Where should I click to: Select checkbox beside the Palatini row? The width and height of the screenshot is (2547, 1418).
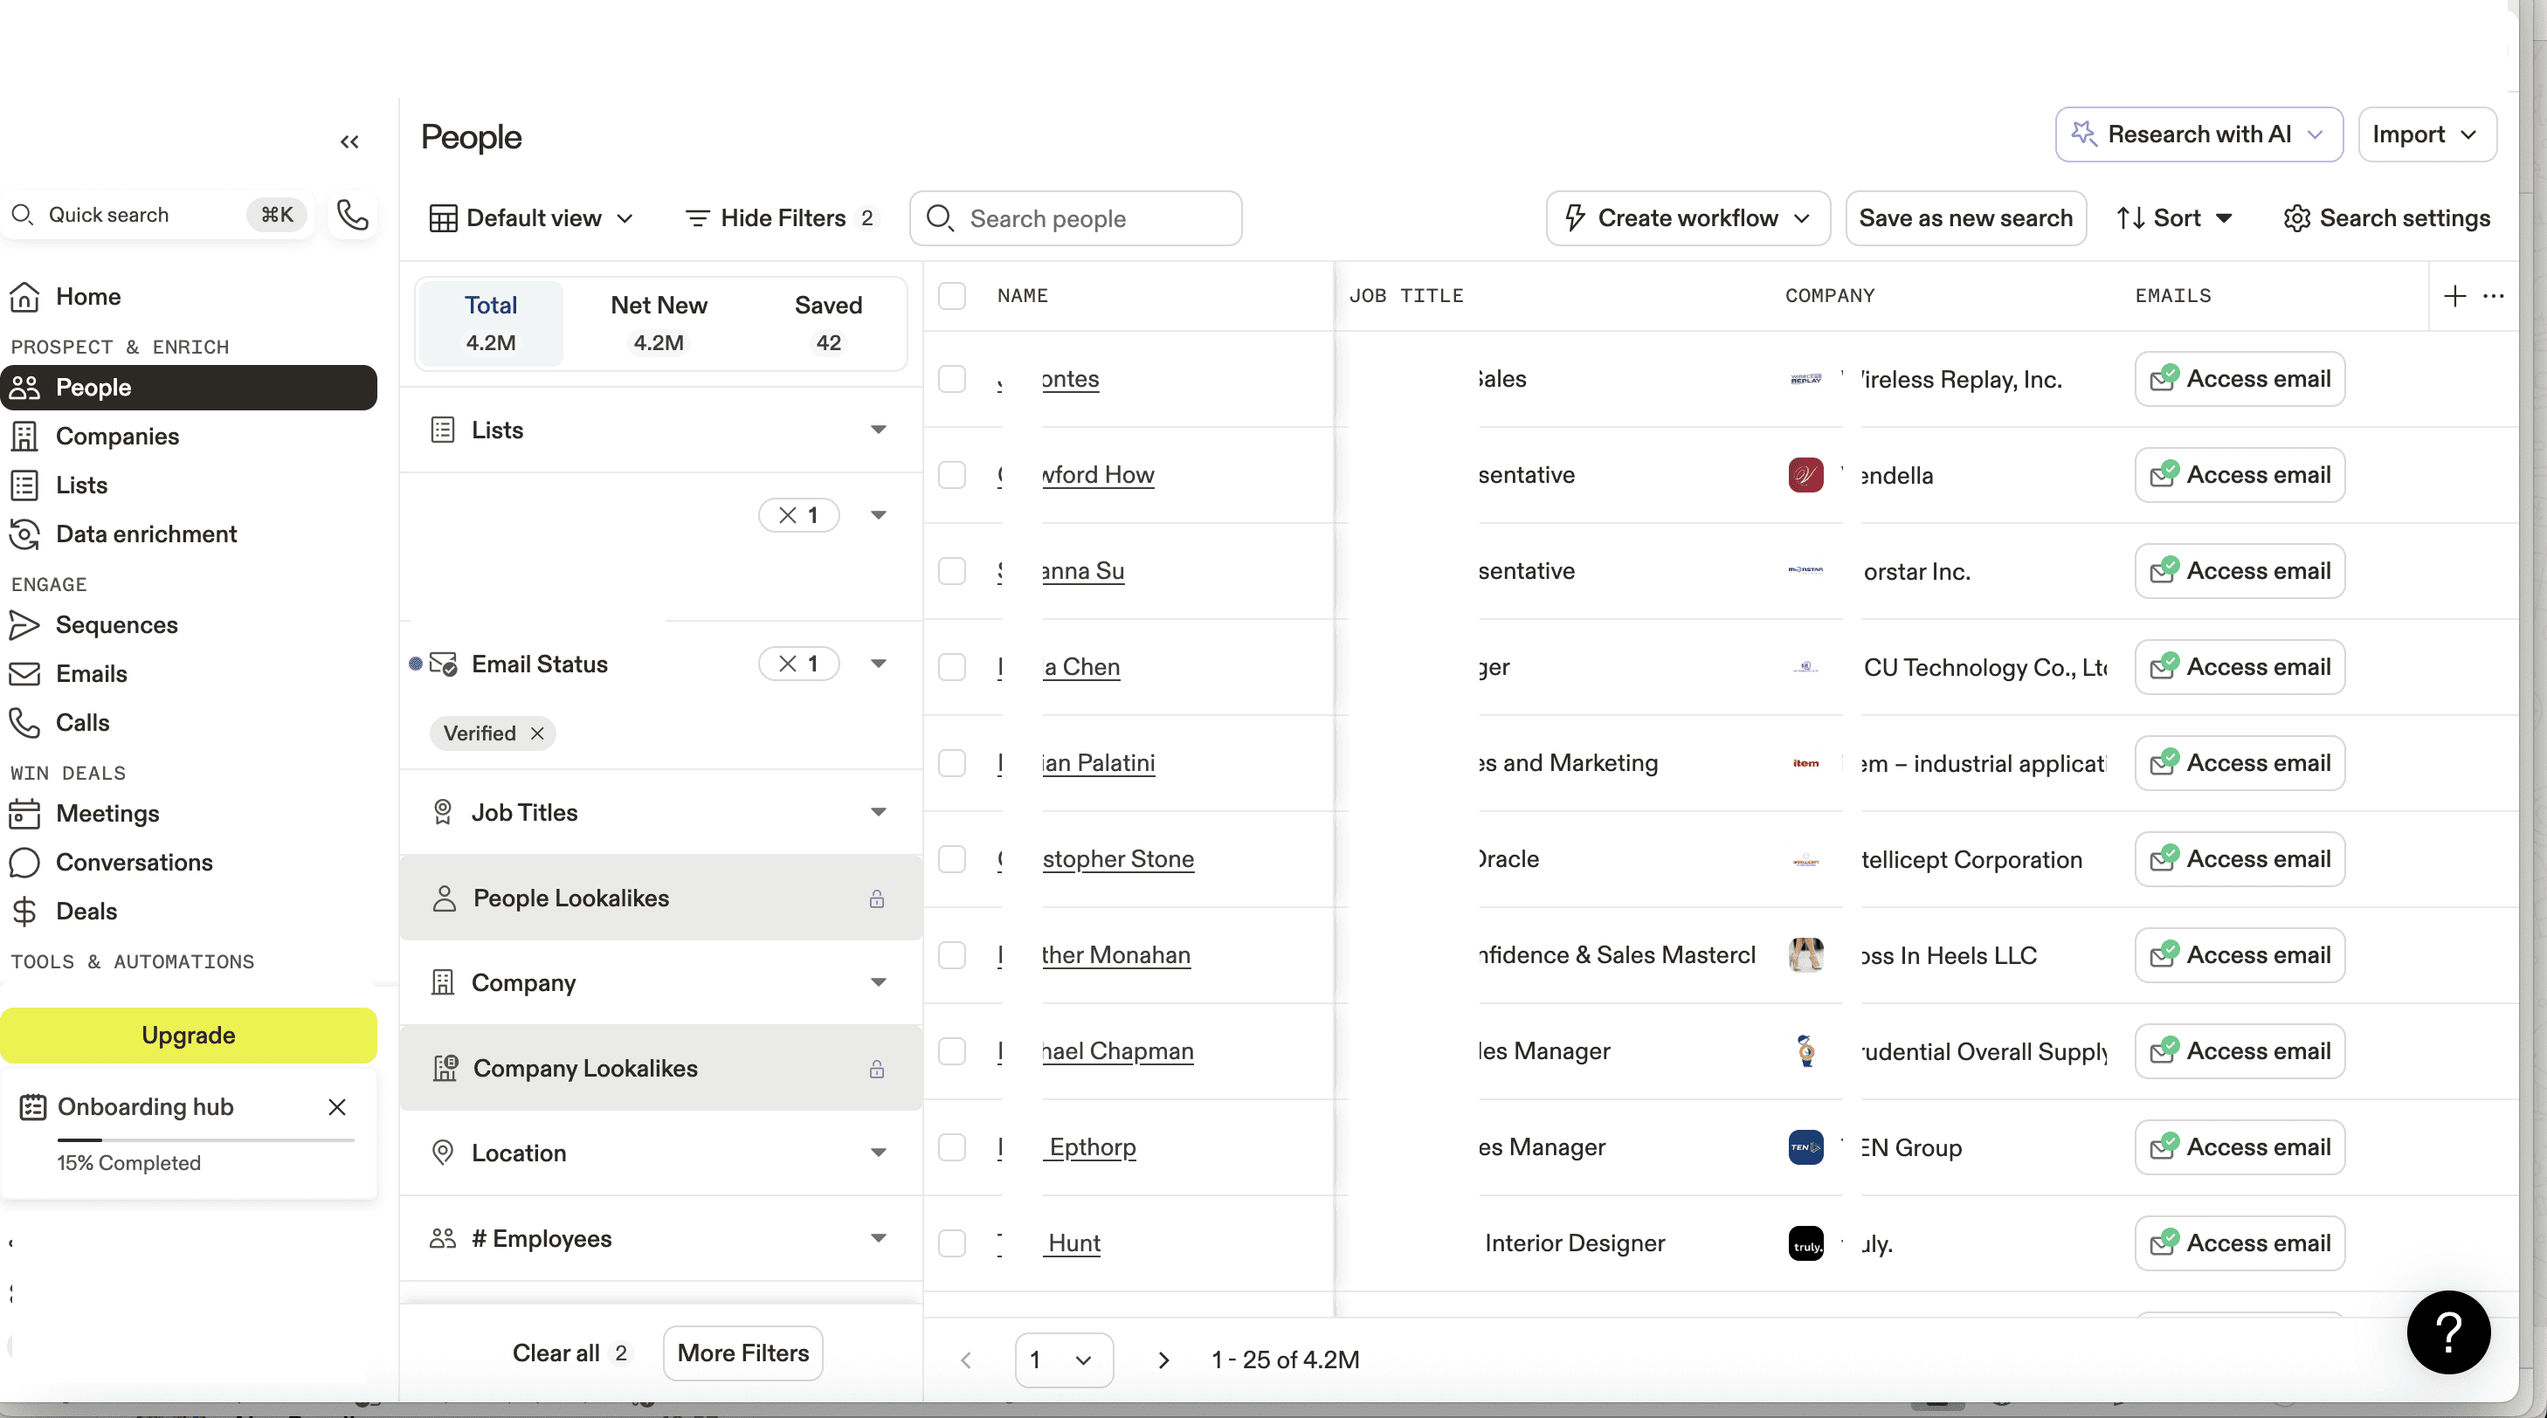(951, 763)
